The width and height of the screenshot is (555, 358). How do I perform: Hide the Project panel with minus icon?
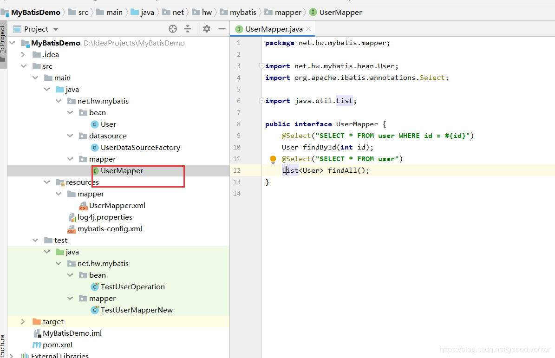[222, 29]
